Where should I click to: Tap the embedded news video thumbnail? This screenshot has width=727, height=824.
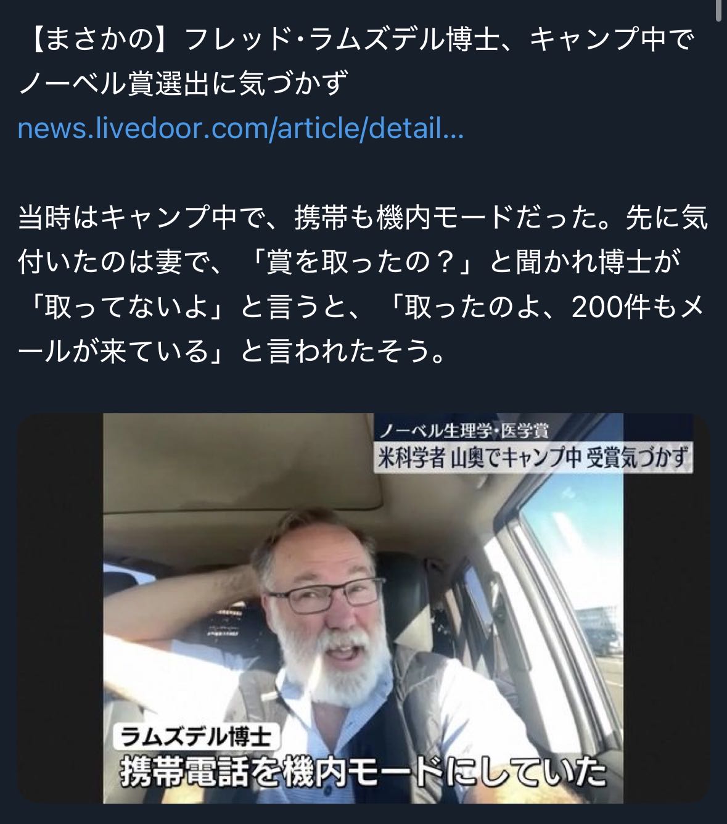point(364,608)
